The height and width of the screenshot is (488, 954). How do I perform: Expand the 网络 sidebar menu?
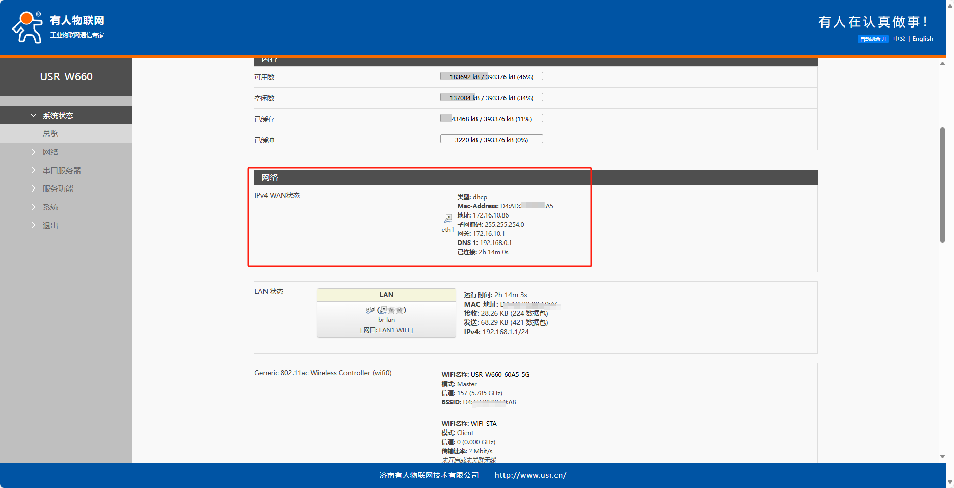pyautogui.click(x=50, y=152)
